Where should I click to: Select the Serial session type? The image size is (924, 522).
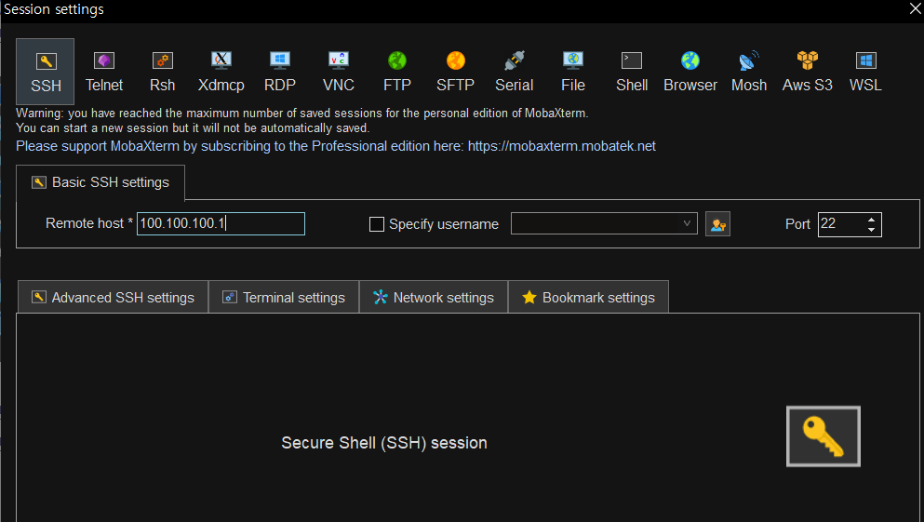pyautogui.click(x=514, y=72)
